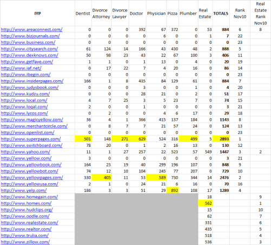Screen dimensions: 271x245
Task: Select the Rank Nov10 header cell
Action: tap(240, 14)
